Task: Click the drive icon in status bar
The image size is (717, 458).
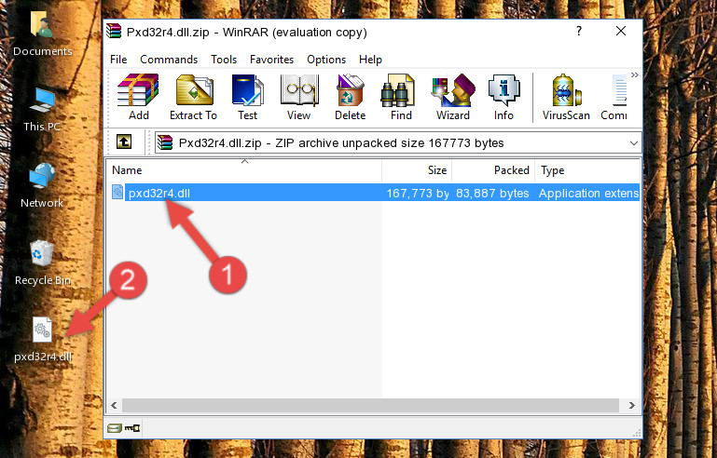Action: coord(115,428)
